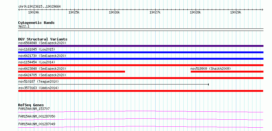This screenshot has height=131, width=272.
Task: Click the left arrow end of the ruler
Action: click(19, 9)
